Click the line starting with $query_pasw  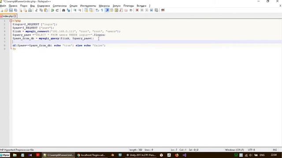59,35
